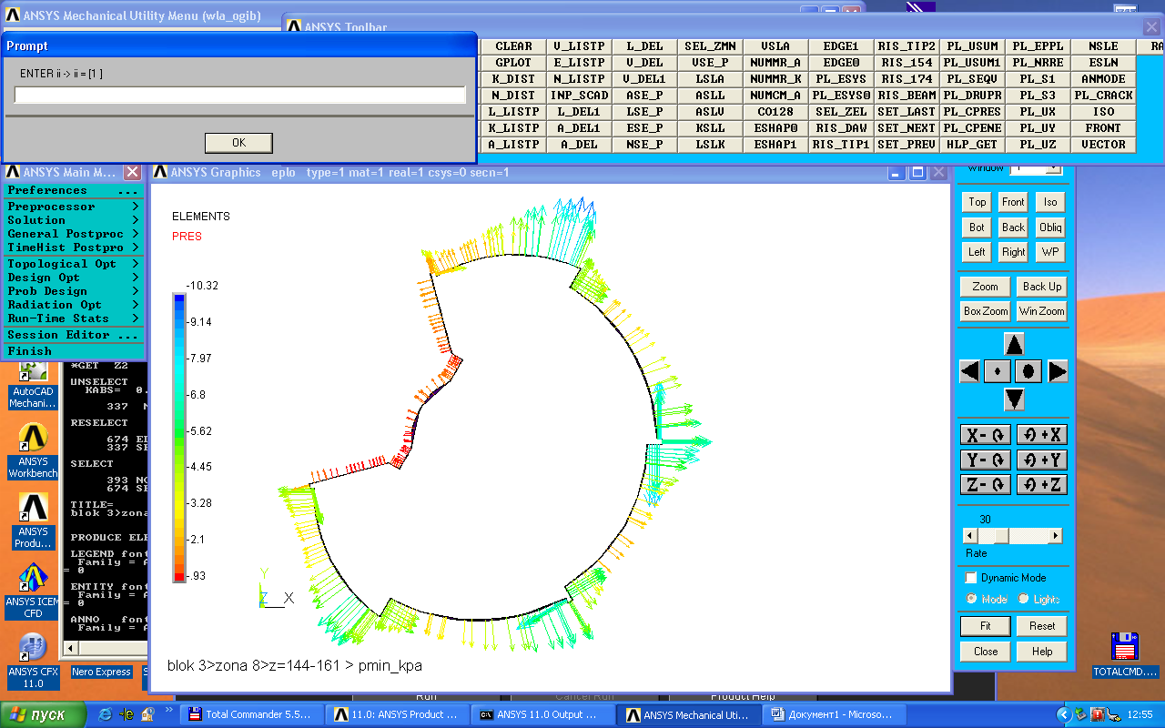
Task: Pan view left with the left arrow
Action: [x=970, y=371]
